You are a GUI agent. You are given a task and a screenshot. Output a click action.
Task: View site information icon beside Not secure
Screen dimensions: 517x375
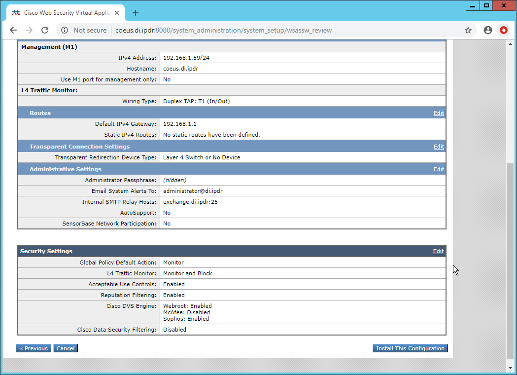tap(65, 31)
